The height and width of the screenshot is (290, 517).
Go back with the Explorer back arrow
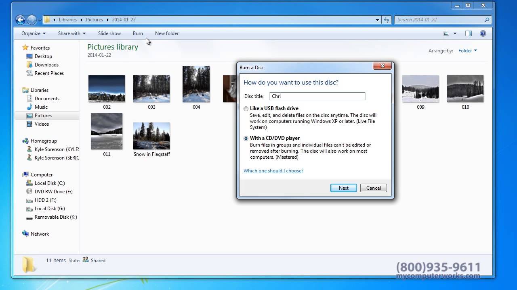[x=20, y=19]
